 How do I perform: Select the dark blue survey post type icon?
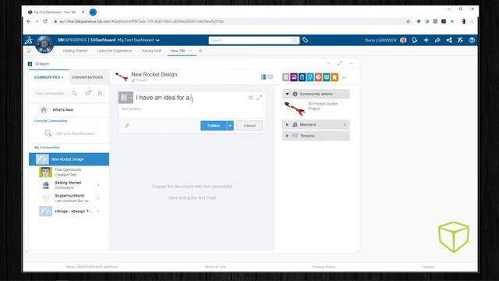pyautogui.click(x=302, y=77)
